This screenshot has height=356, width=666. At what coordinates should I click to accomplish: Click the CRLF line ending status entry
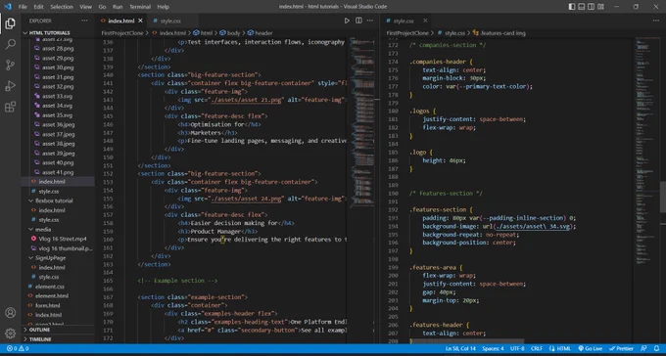(537, 348)
